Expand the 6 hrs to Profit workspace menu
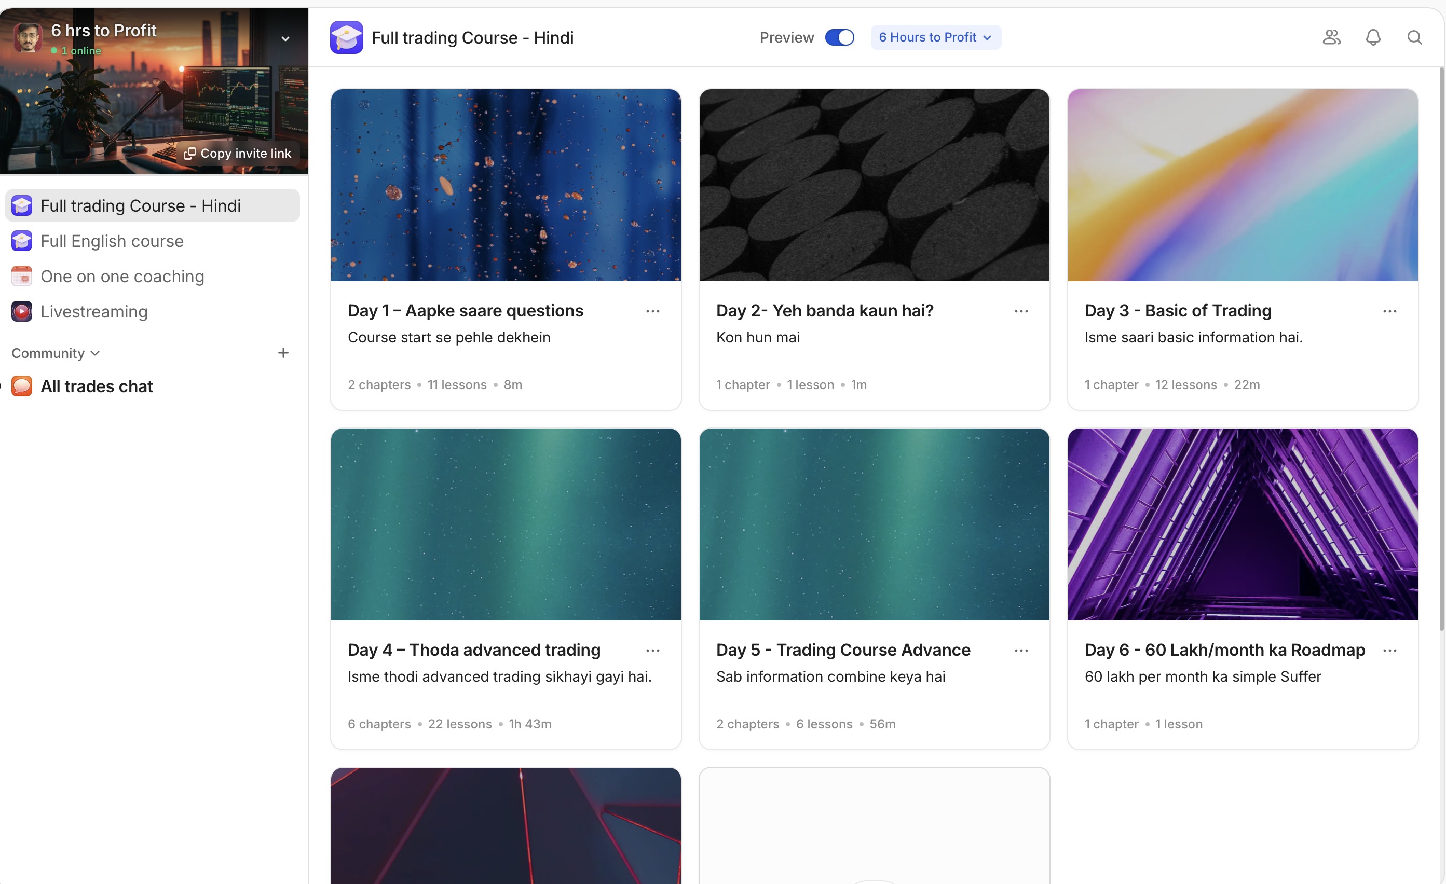The height and width of the screenshot is (884, 1446). point(285,39)
